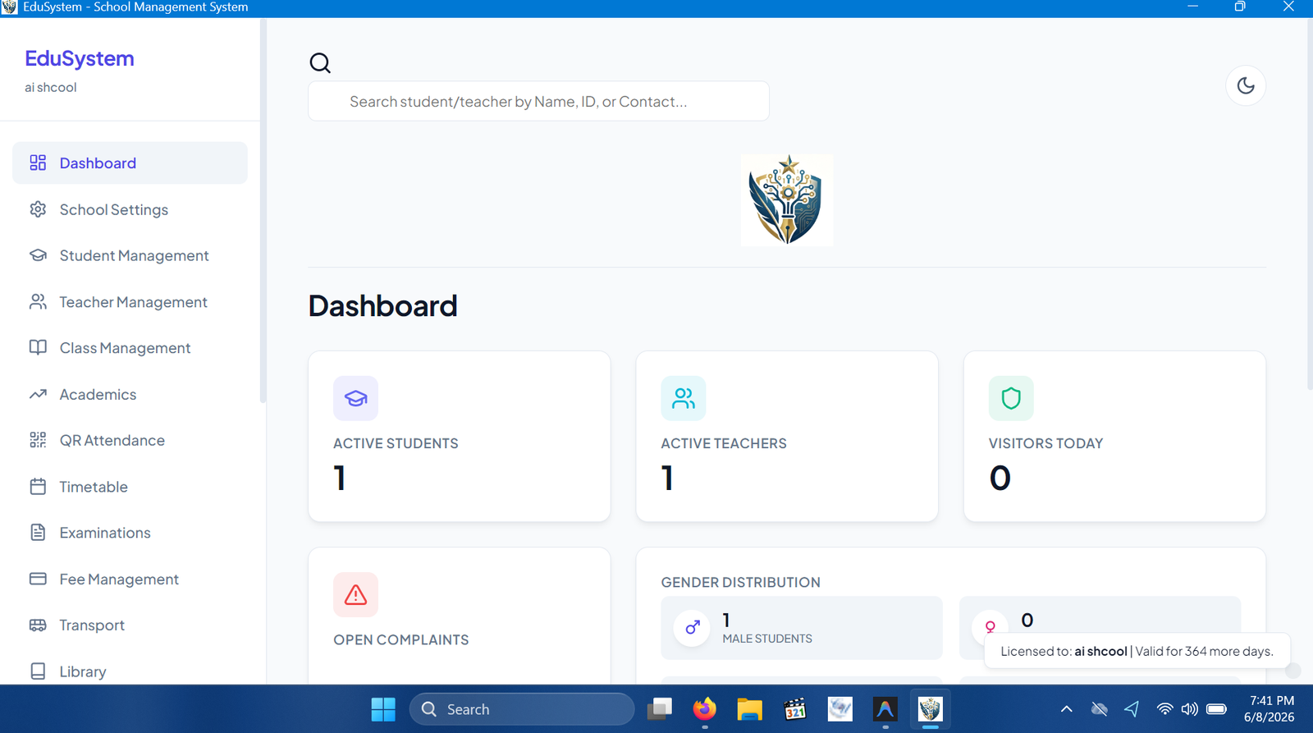Focus the student/teacher search field
The height and width of the screenshot is (733, 1313).
coord(538,101)
